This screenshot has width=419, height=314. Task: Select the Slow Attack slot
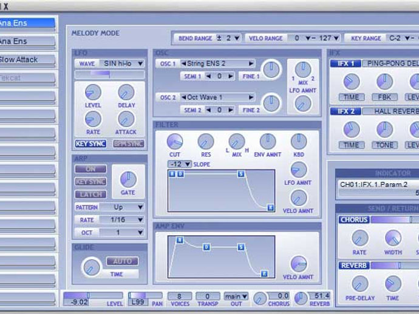click(27, 59)
